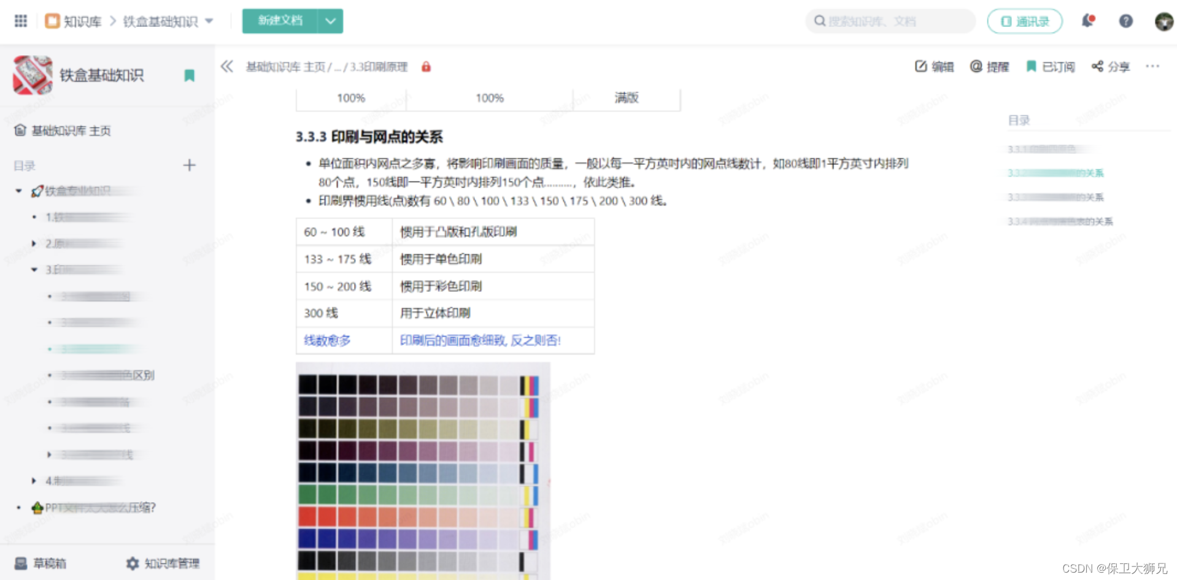
Task: Open the 铁盒基础知识 breadcrumb dropdown arrow
Action: [209, 21]
